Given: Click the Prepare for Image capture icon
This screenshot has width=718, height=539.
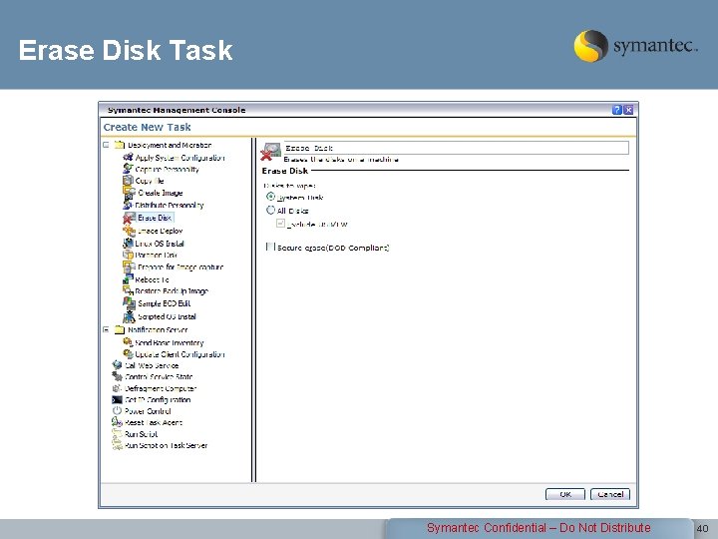Looking at the screenshot, I should click(129, 267).
